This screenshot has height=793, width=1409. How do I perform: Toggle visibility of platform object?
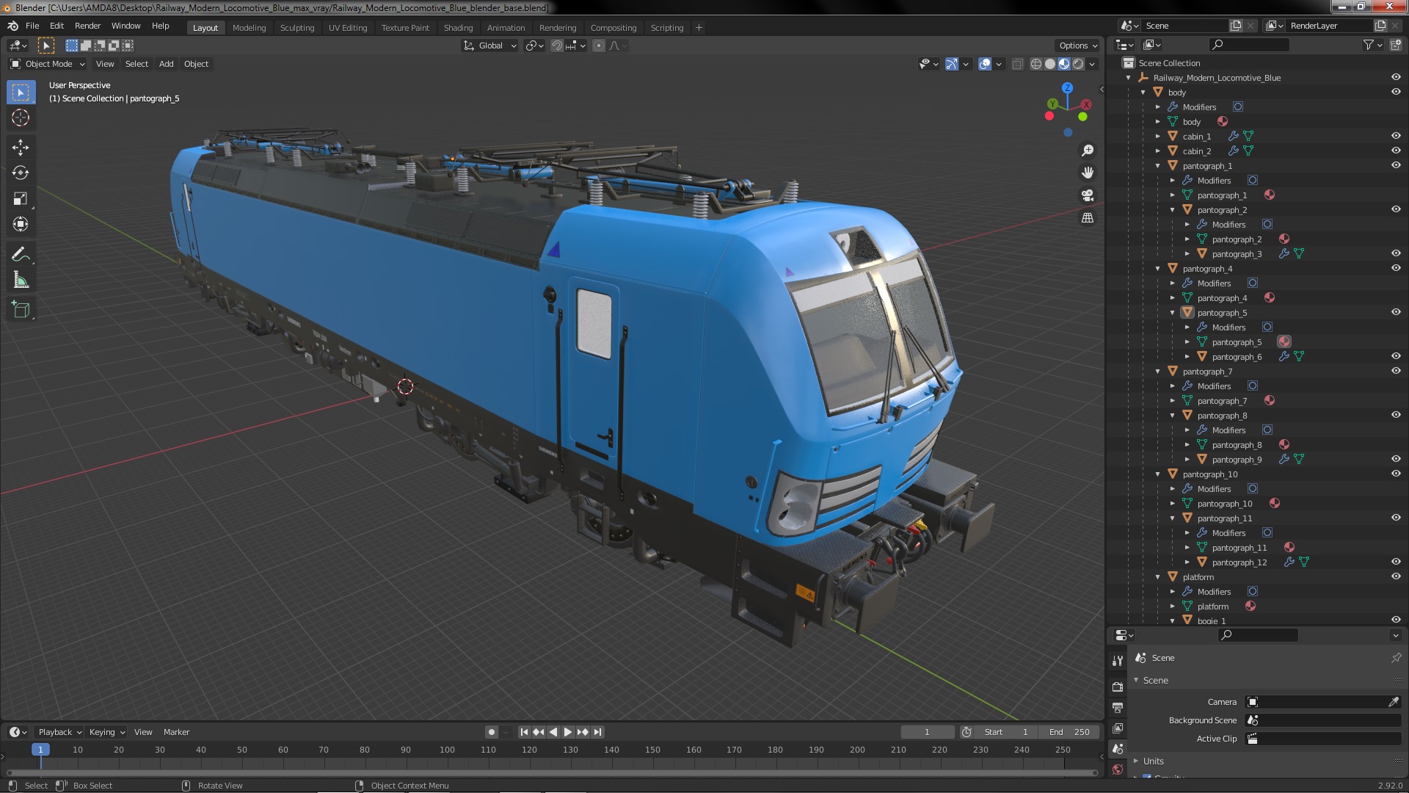tap(1396, 576)
